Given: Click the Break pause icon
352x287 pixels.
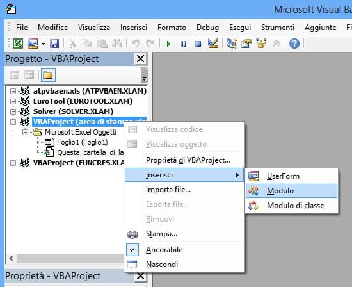Looking at the screenshot, I should [184, 44].
